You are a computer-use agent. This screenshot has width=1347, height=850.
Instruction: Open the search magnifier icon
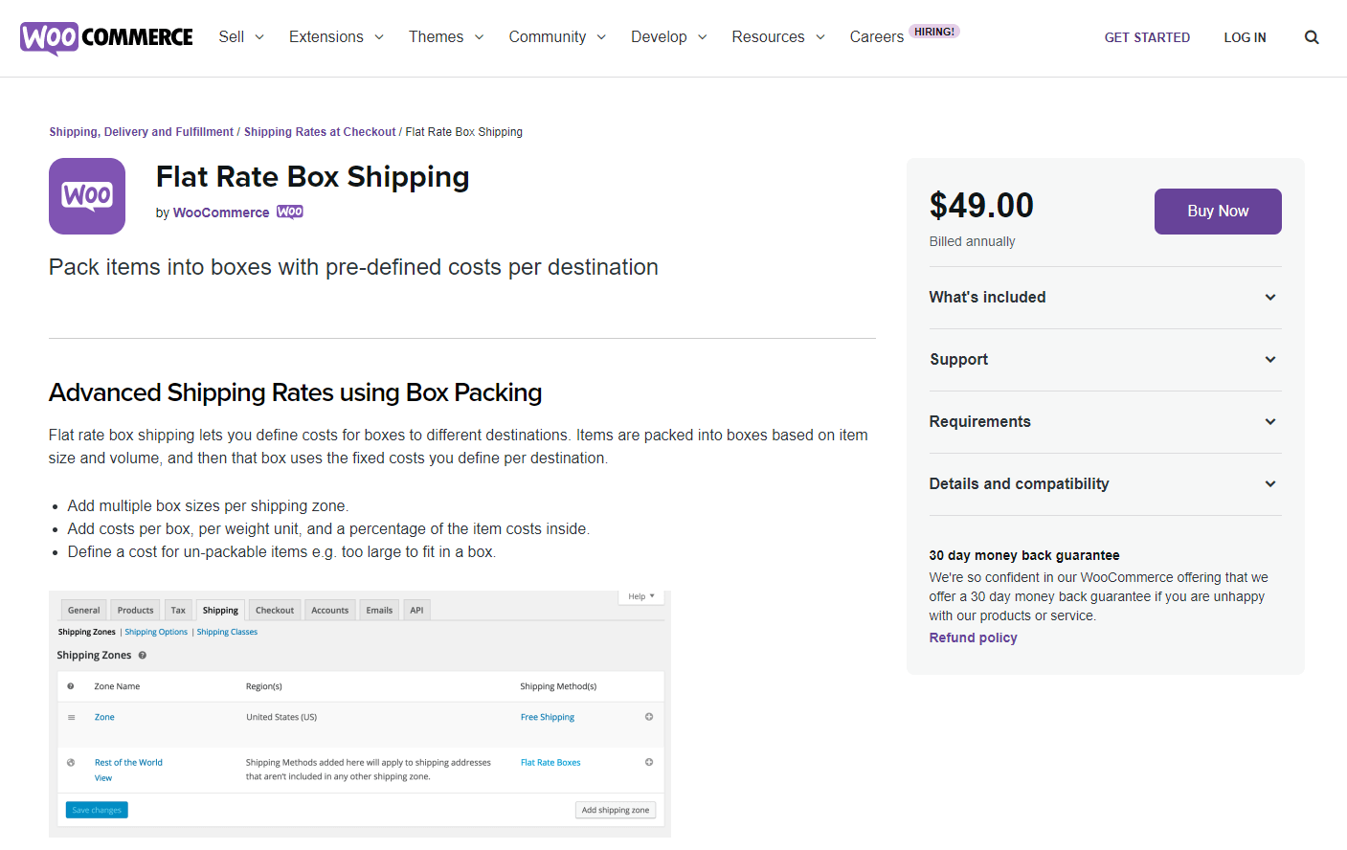pos(1311,37)
